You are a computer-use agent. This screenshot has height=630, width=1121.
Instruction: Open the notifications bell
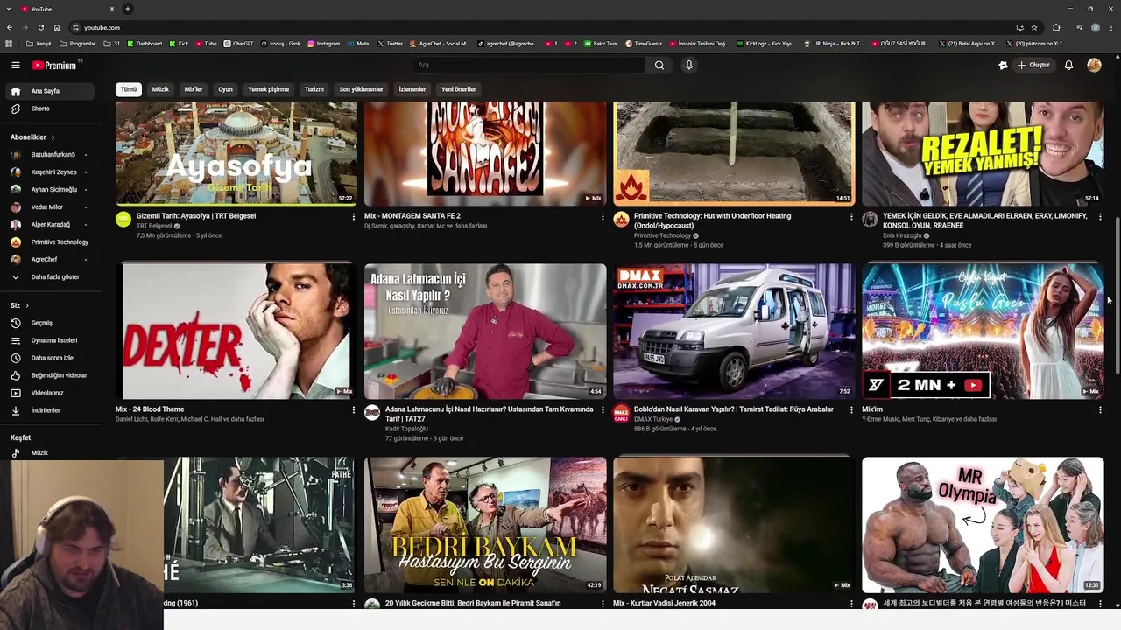(1068, 65)
